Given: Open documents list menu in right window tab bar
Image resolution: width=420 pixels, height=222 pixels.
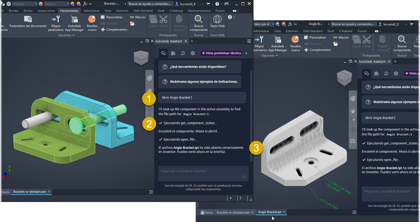Looking at the screenshot, I should click(354, 212).
